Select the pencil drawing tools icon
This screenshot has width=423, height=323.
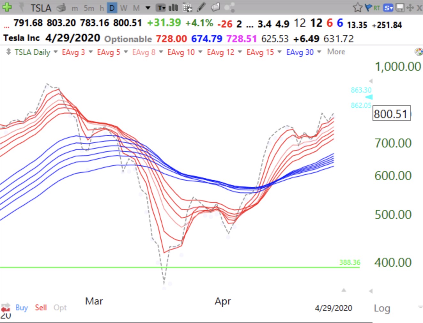[x=201, y=7]
